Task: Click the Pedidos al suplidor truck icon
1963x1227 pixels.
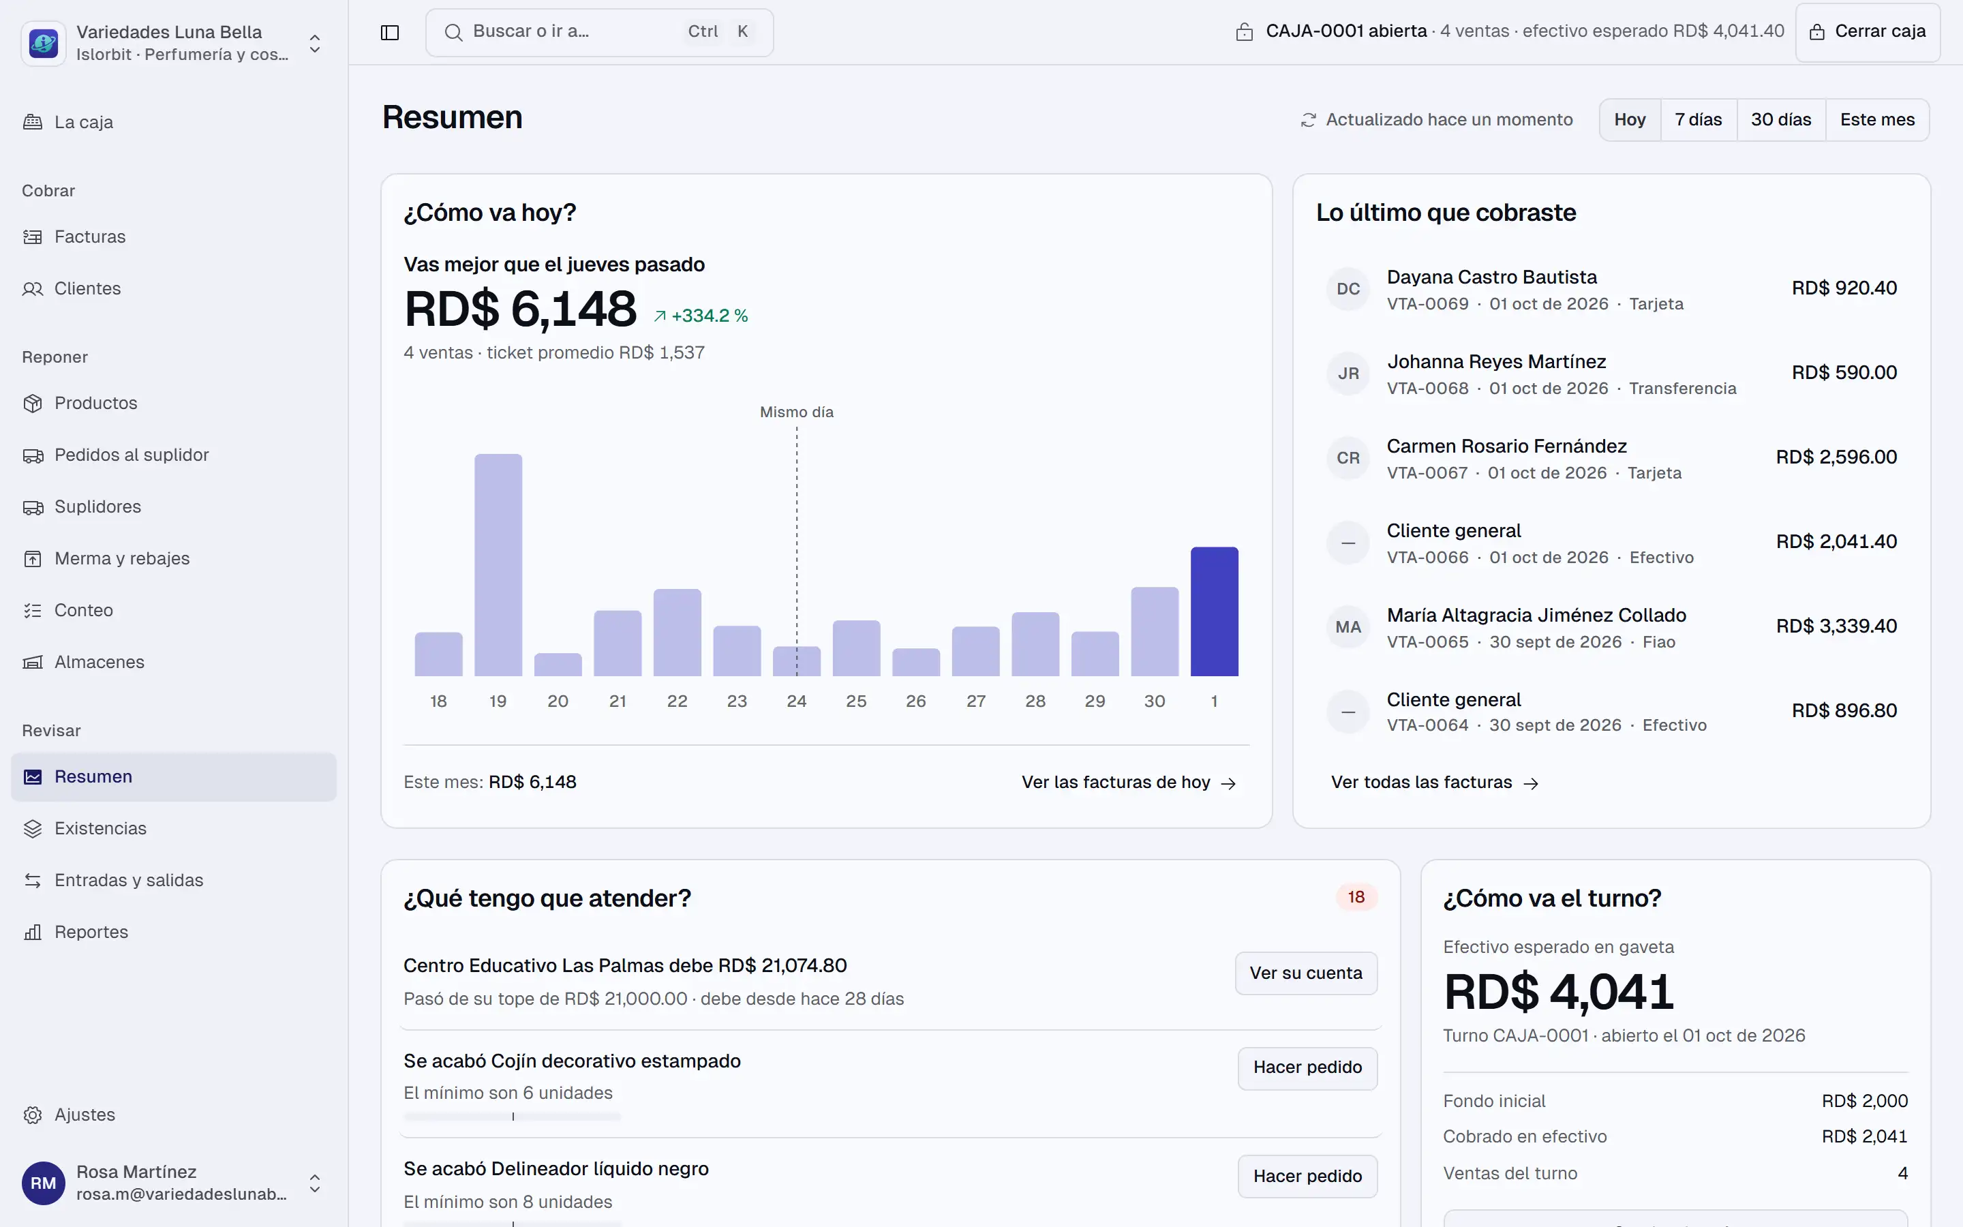Action: point(33,455)
